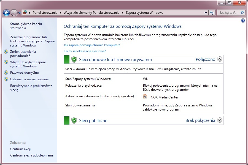248x165 pixels.
Task: Click NOX Media Center network name
Action: pos(164,97)
